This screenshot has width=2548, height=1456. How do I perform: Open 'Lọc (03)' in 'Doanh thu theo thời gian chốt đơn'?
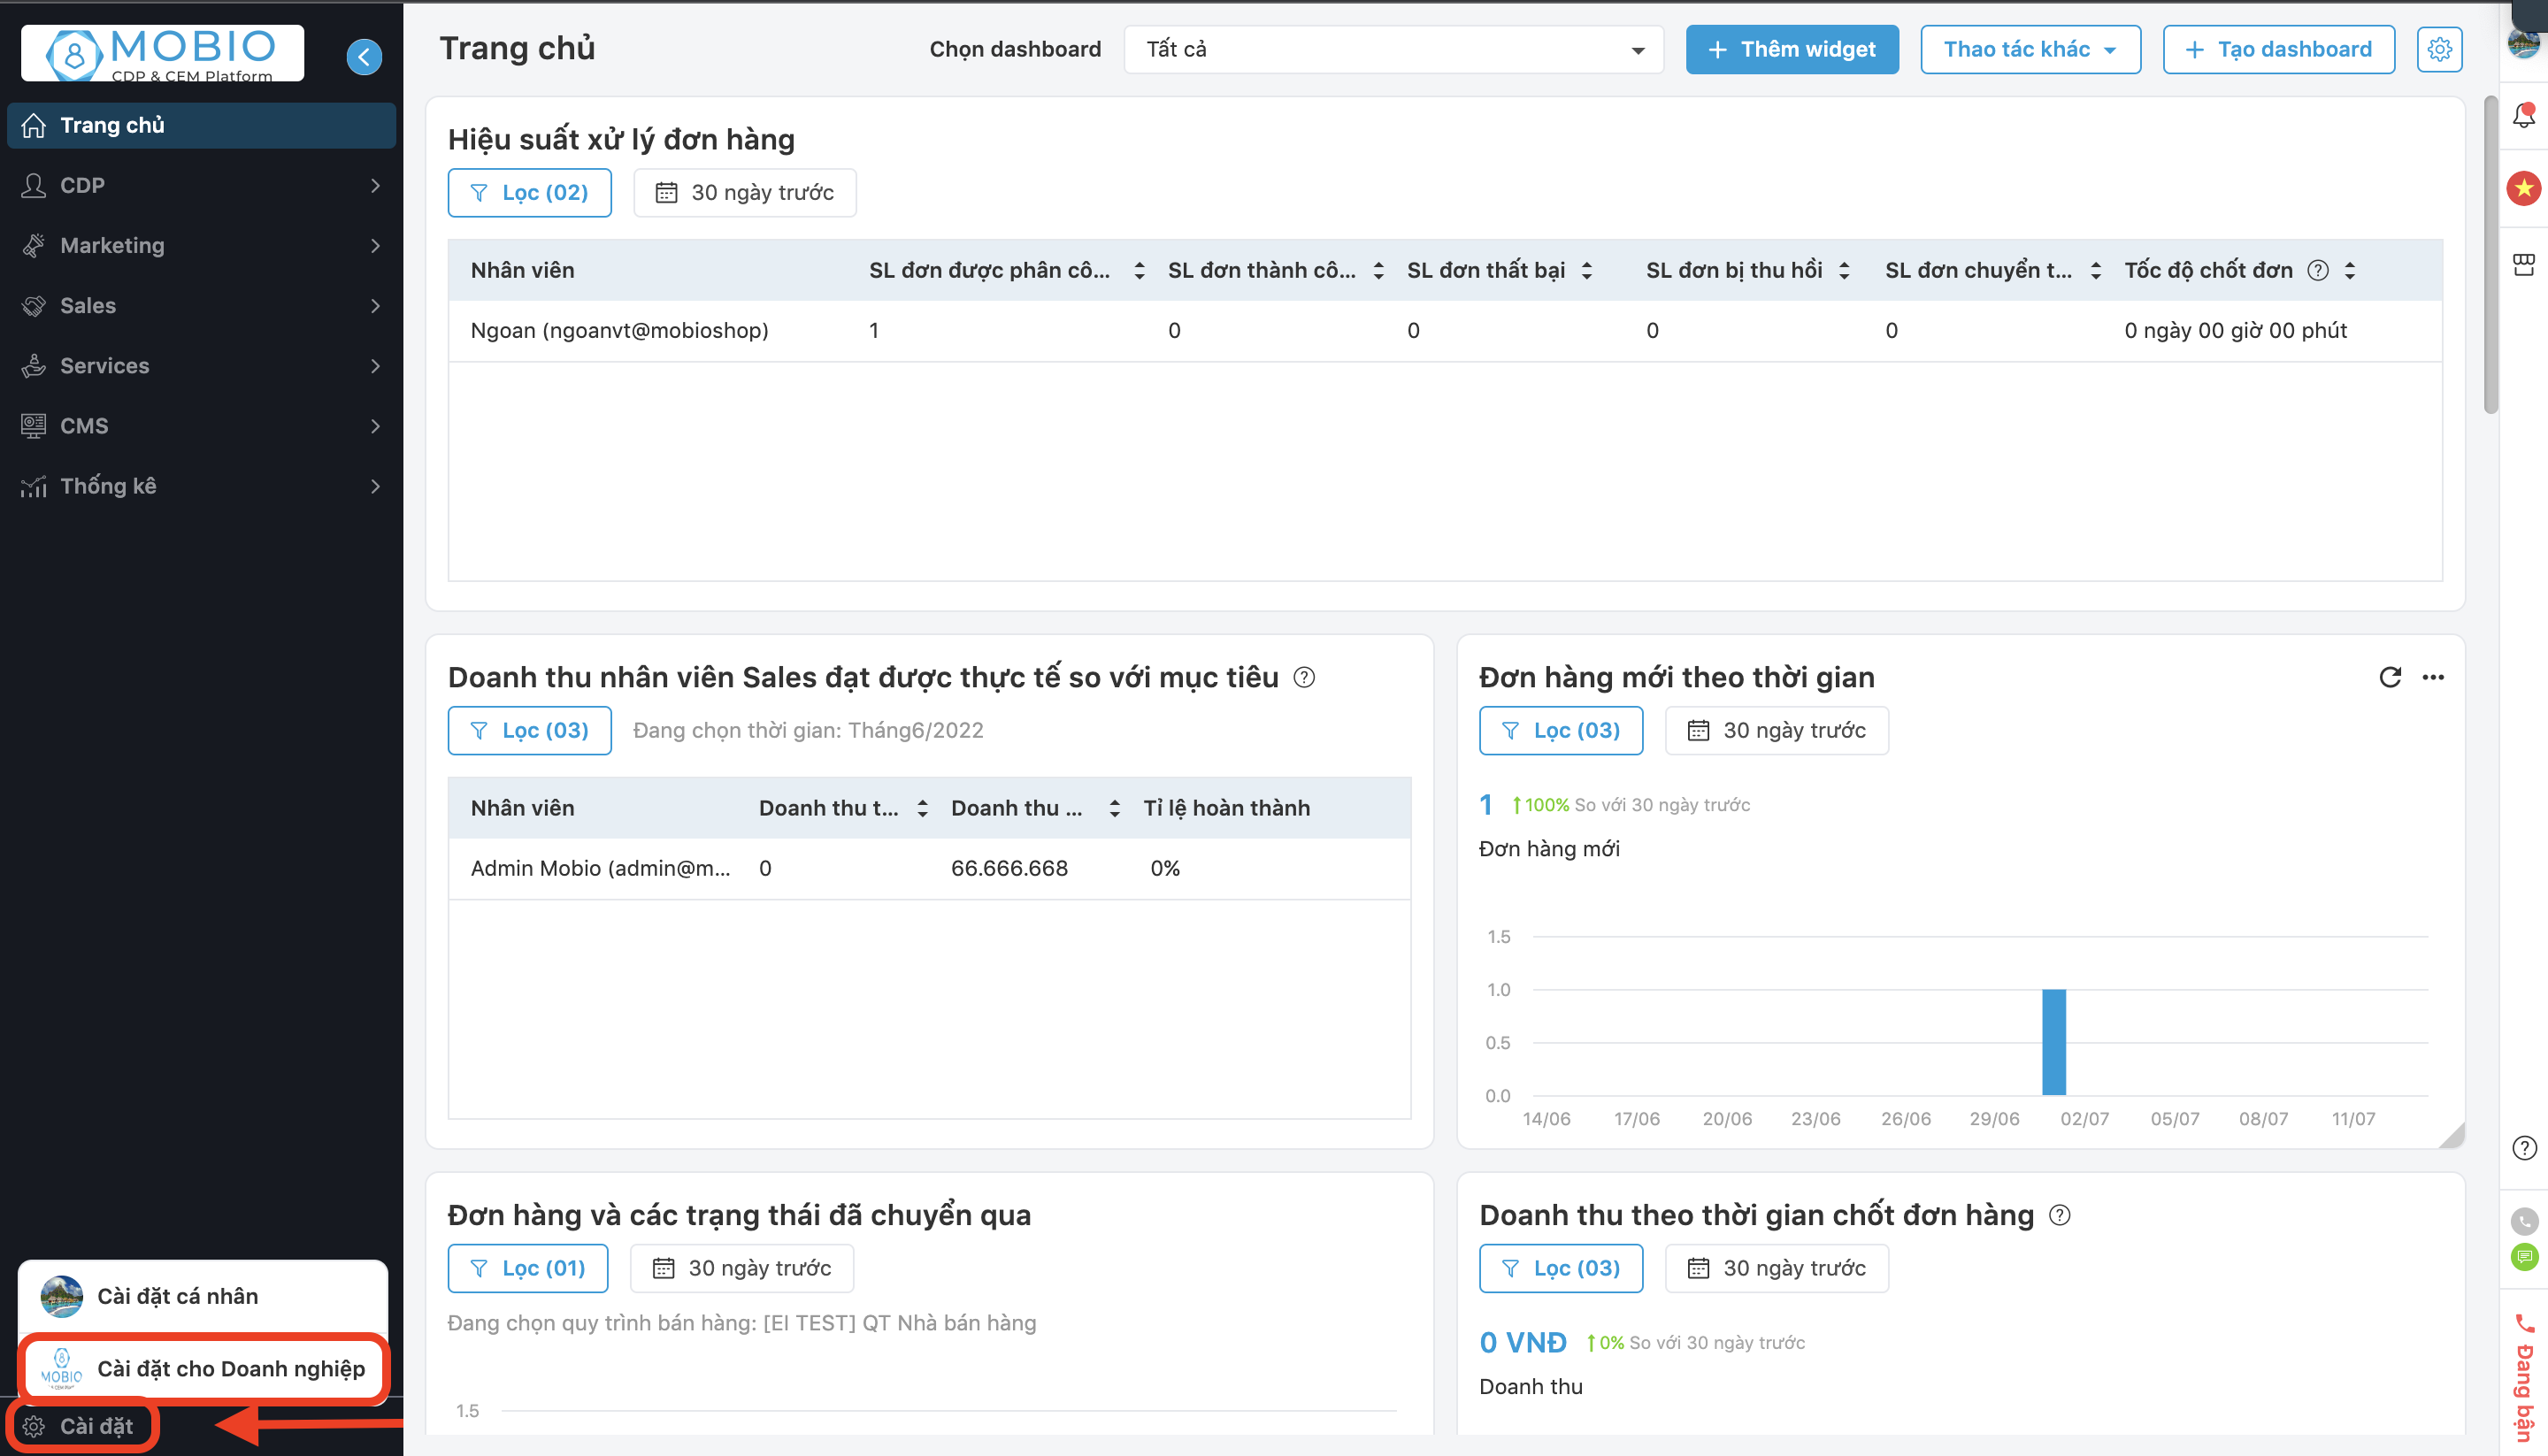tap(1561, 1268)
